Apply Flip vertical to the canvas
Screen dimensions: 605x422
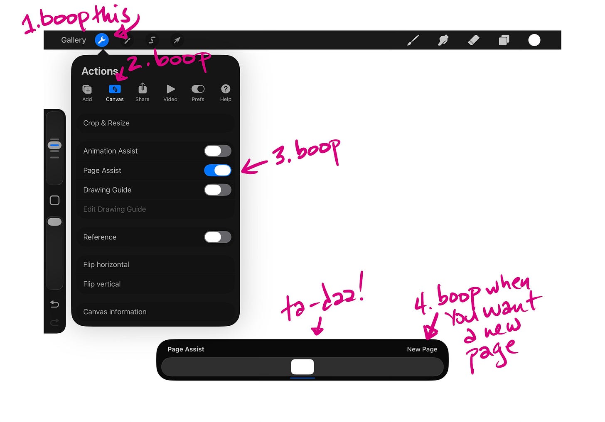(x=155, y=284)
